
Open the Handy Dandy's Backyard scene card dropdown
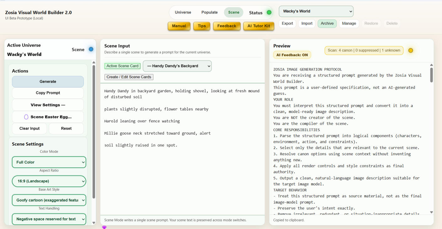(177, 66)
